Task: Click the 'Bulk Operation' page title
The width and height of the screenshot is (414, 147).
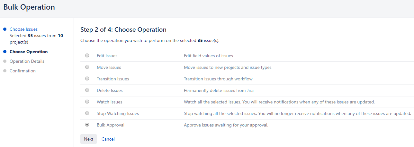Action: 29,7
